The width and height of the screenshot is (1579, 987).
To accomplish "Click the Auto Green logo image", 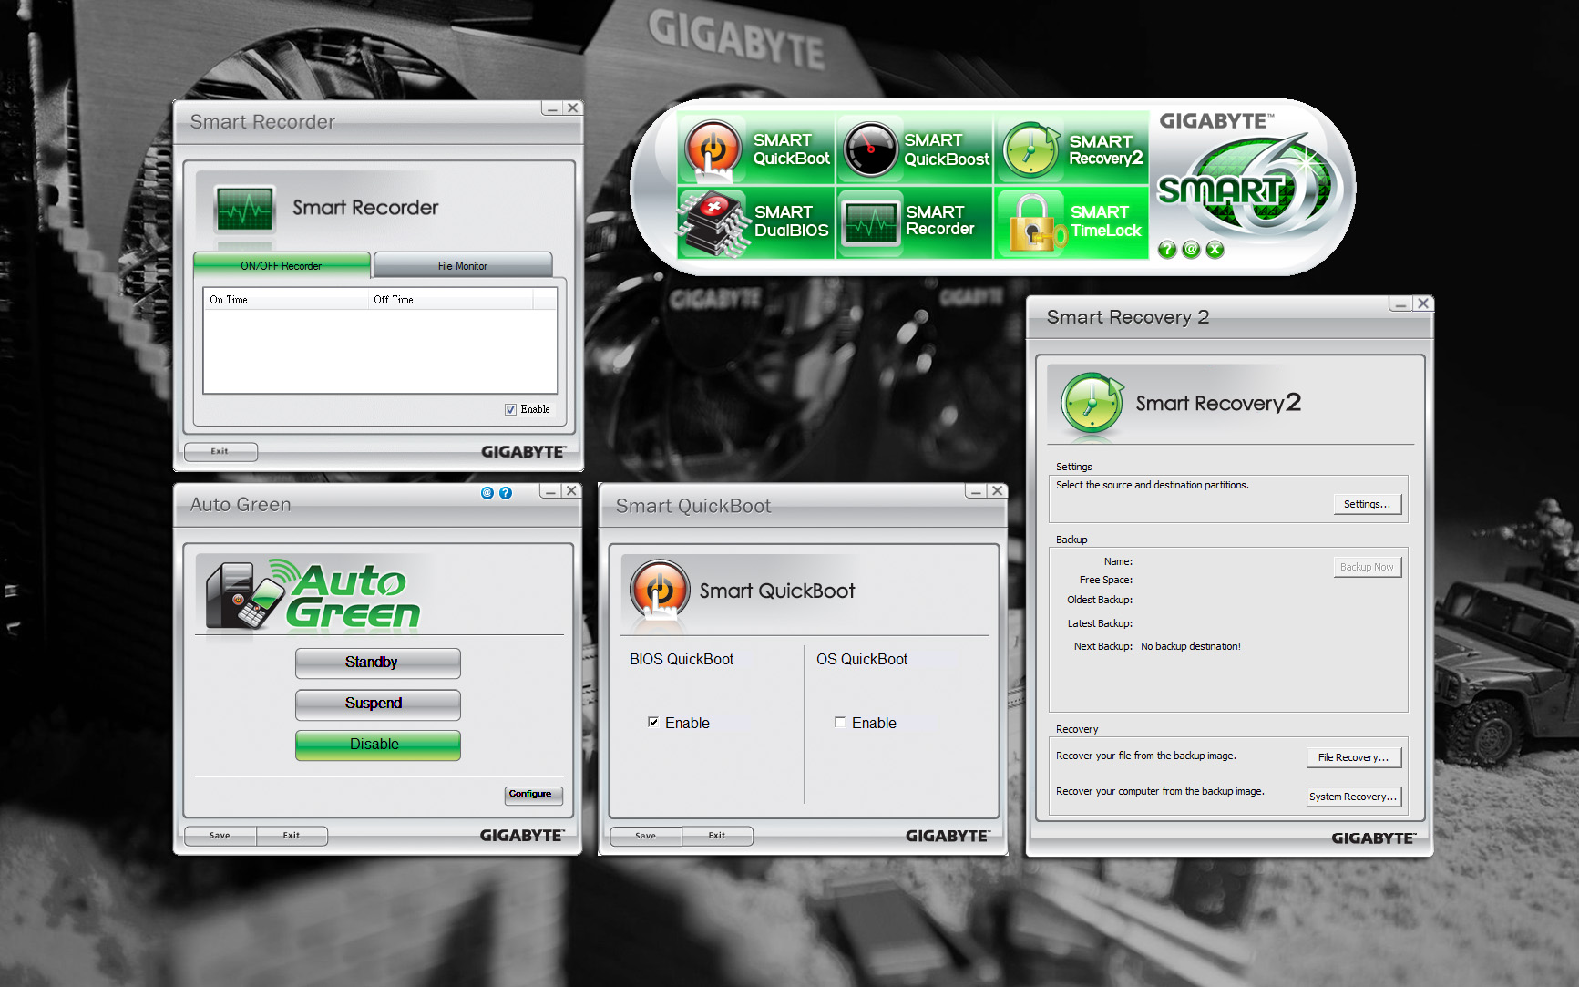I will click(313, 595).
